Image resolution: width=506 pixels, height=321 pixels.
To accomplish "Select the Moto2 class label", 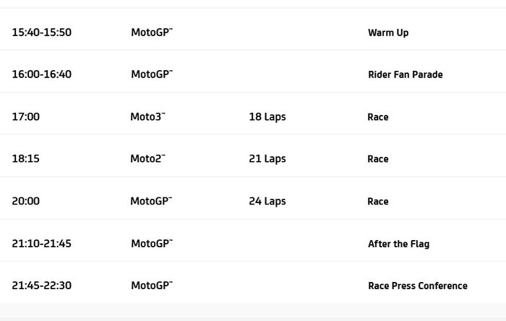I will [147, 159].
